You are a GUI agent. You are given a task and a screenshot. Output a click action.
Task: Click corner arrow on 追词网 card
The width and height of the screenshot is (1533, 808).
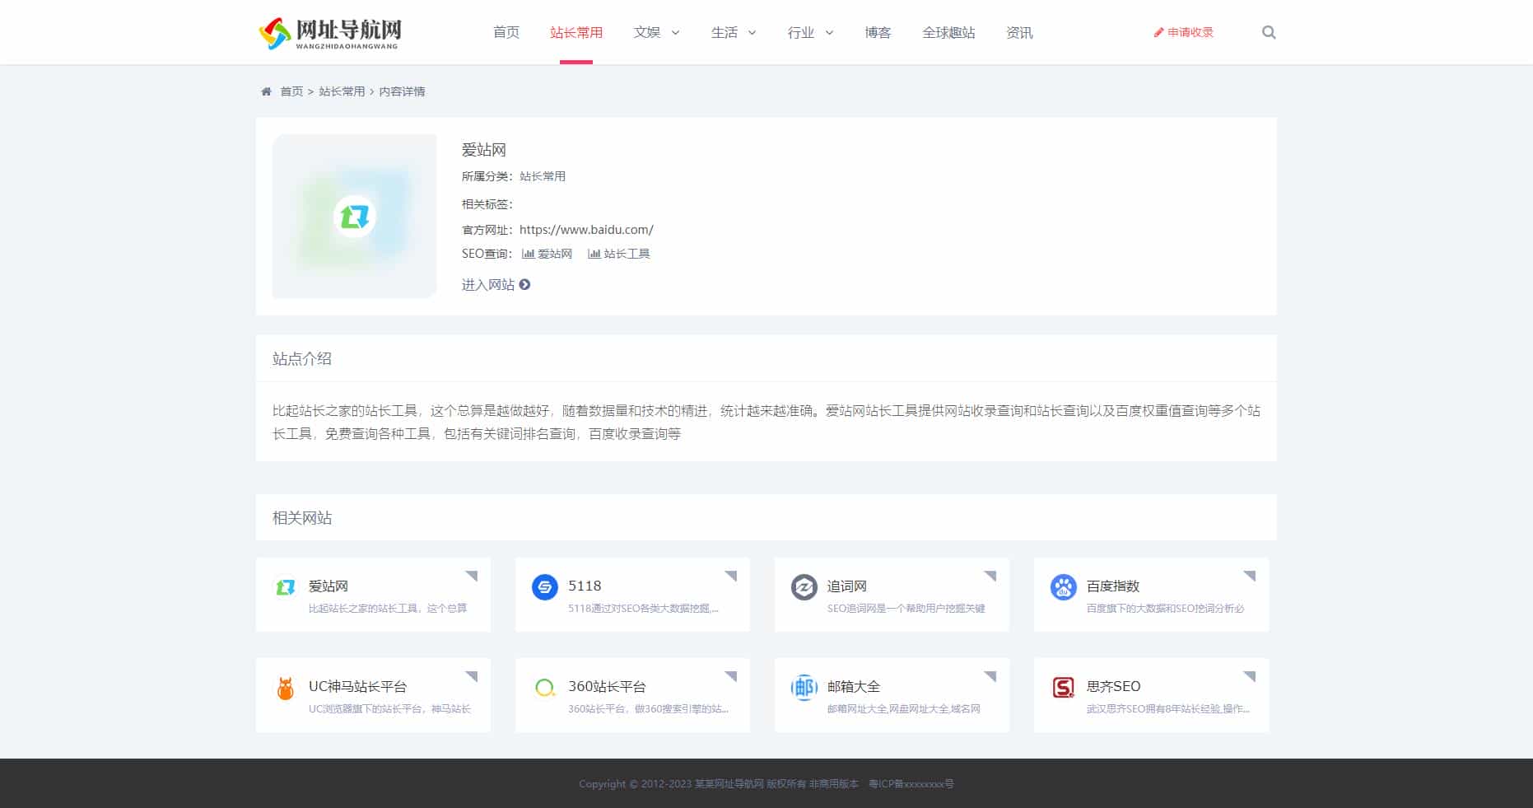991,575
